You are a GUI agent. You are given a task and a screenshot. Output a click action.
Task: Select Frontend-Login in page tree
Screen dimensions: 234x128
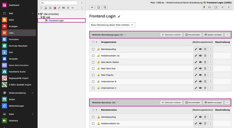[x=62, y=21]
